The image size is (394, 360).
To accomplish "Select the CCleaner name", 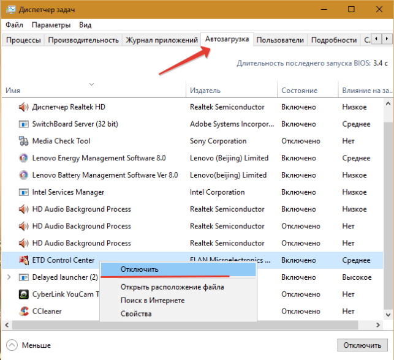I will coord(47,311).
